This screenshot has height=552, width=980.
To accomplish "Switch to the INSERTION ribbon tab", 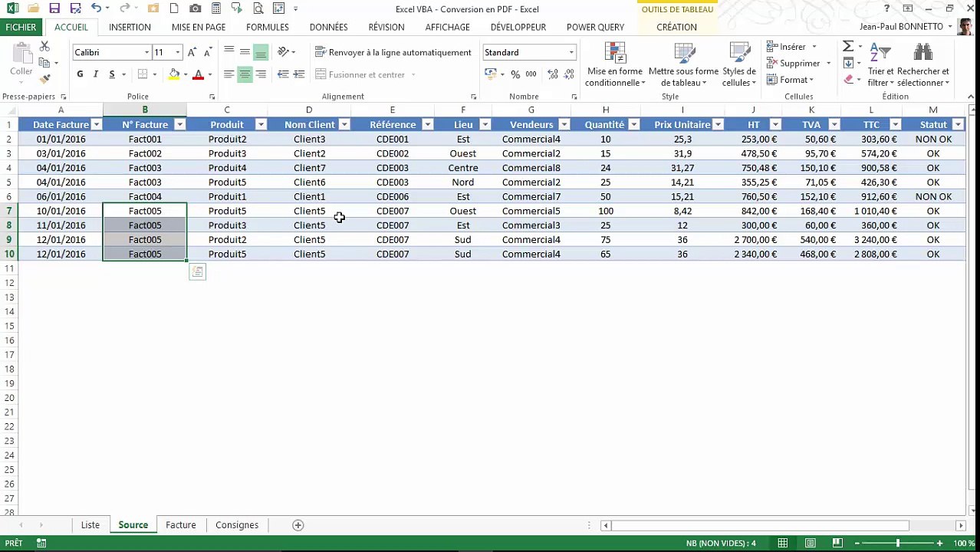I will point(130,27).
